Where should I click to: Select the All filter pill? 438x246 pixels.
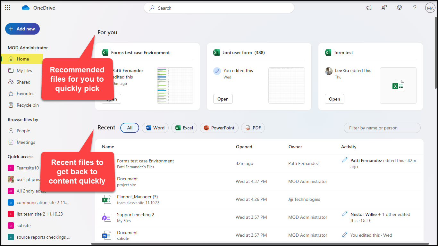130,128
